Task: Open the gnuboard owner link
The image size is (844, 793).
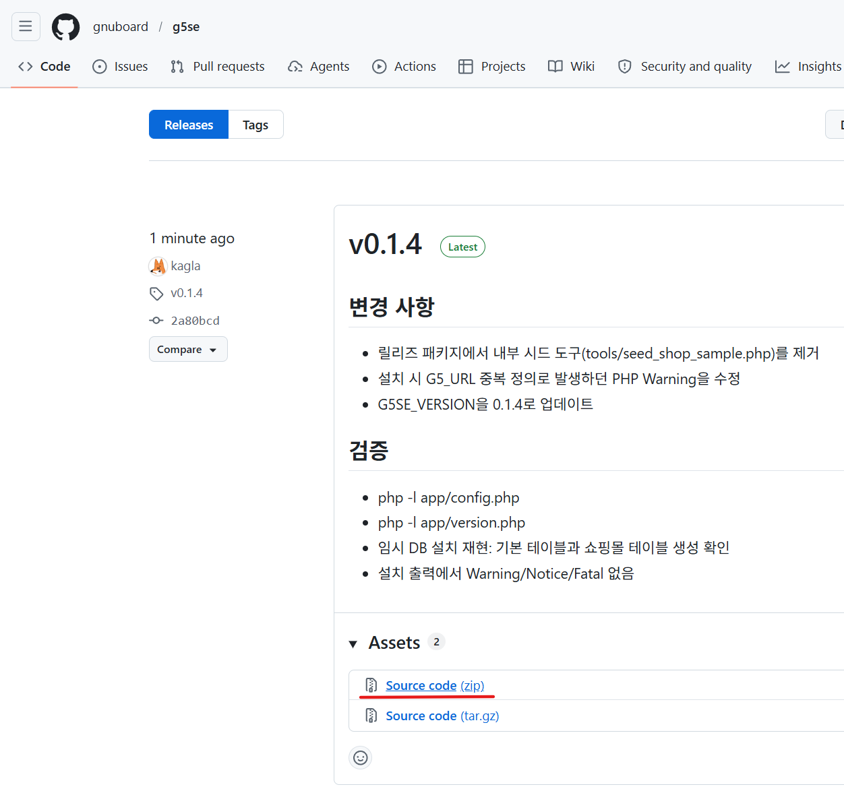Action: 121,27
